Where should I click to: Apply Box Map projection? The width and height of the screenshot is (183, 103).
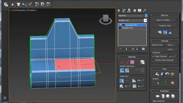click(x=173, y=96)
